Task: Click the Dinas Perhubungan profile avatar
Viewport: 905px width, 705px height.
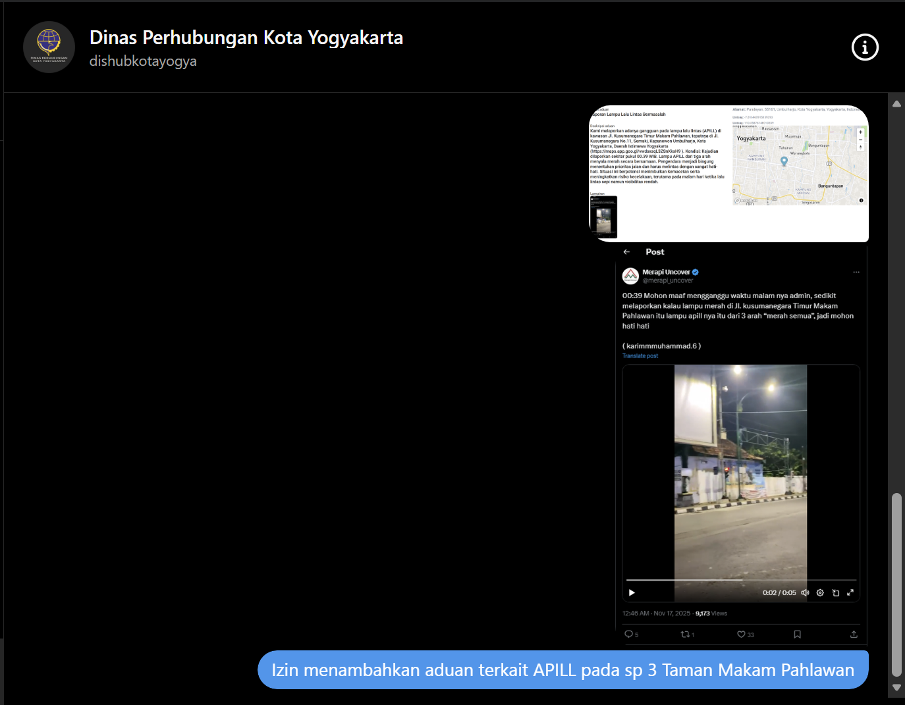Action: point(49,47)
